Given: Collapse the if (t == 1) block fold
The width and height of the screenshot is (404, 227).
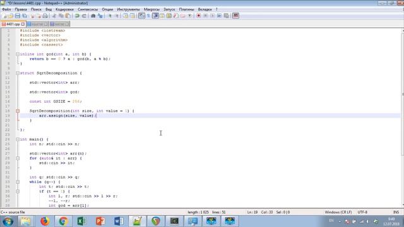Looking at the screenshot, I should [x=18, y=192].
